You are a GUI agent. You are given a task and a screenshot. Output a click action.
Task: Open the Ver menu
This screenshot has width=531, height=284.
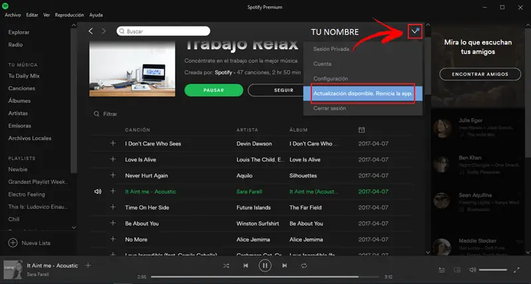click(46, 15)
